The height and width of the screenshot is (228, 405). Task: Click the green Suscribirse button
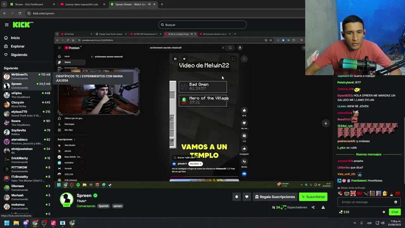pyautogui.click(x=313, y=197)
